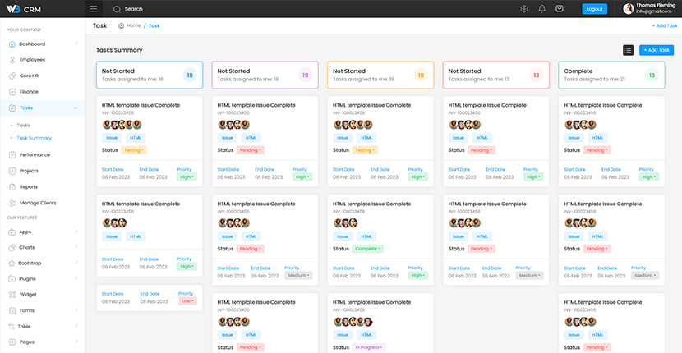This screenshot has height=353, width=682.
Task: Open the Low priority dropdown
Action: [187, 300]
